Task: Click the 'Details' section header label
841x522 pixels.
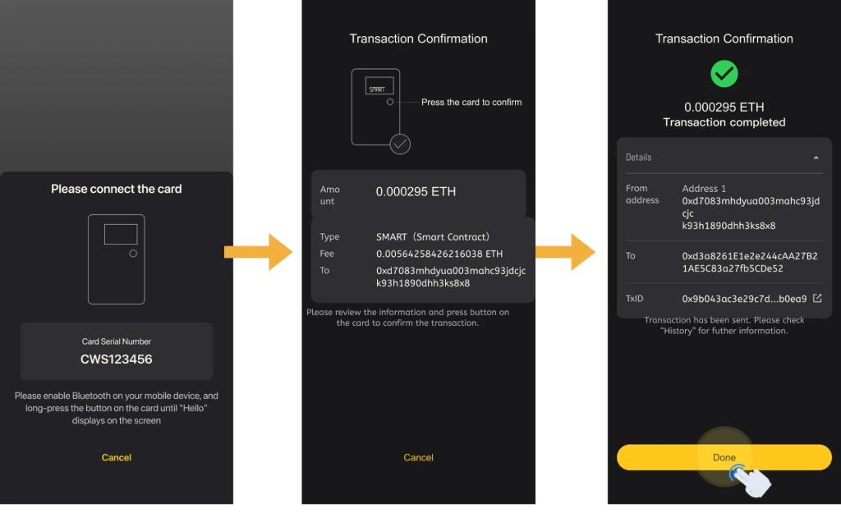Action: tap(638, 157)
